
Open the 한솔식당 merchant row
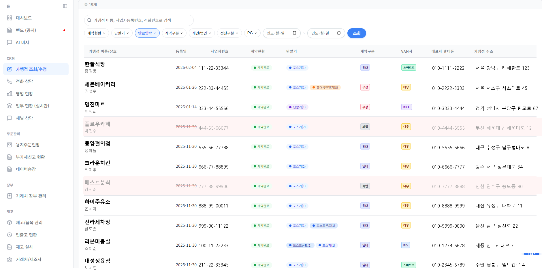click(95, 64)
